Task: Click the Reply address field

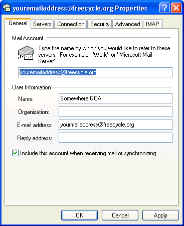Action: 115,138
